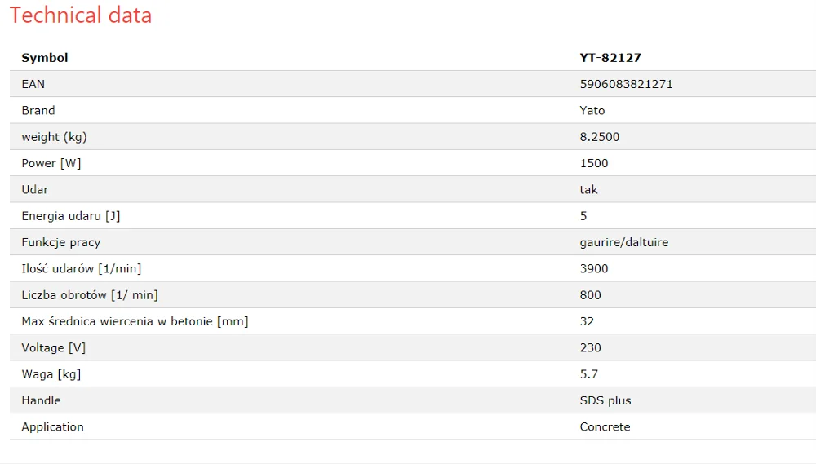Click the EAN number 5906083821271
Image resolution: width=816 pixels, height=464 pixels.
point(626,84)
